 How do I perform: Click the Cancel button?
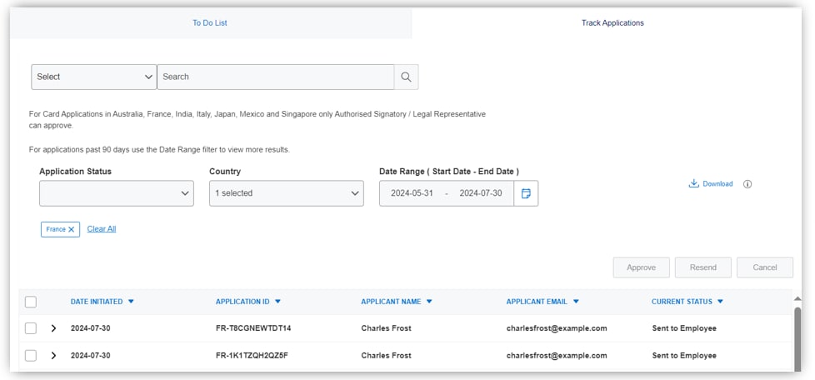[x=765, y=267]
